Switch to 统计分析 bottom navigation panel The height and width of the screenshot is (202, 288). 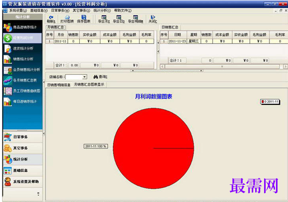coord(22,159)
